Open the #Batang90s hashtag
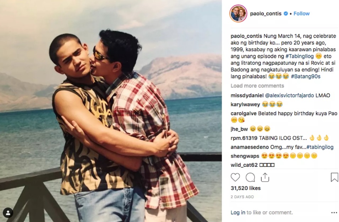Viewport: 339px width, 222px height. [x=306, y=76]
